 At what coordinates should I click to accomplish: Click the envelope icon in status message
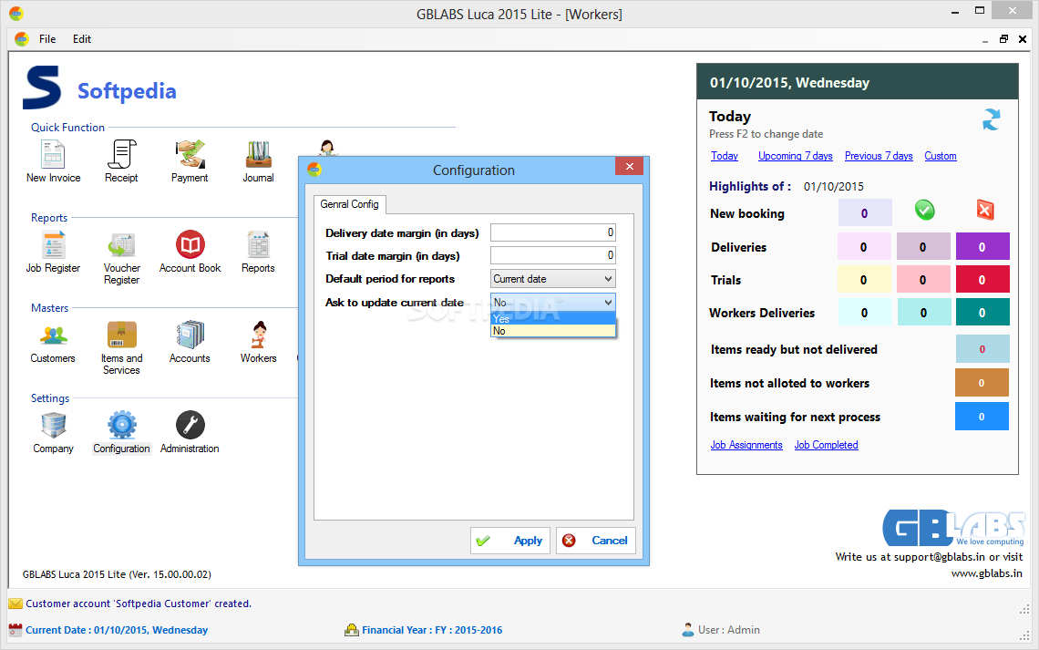point(15,604)
